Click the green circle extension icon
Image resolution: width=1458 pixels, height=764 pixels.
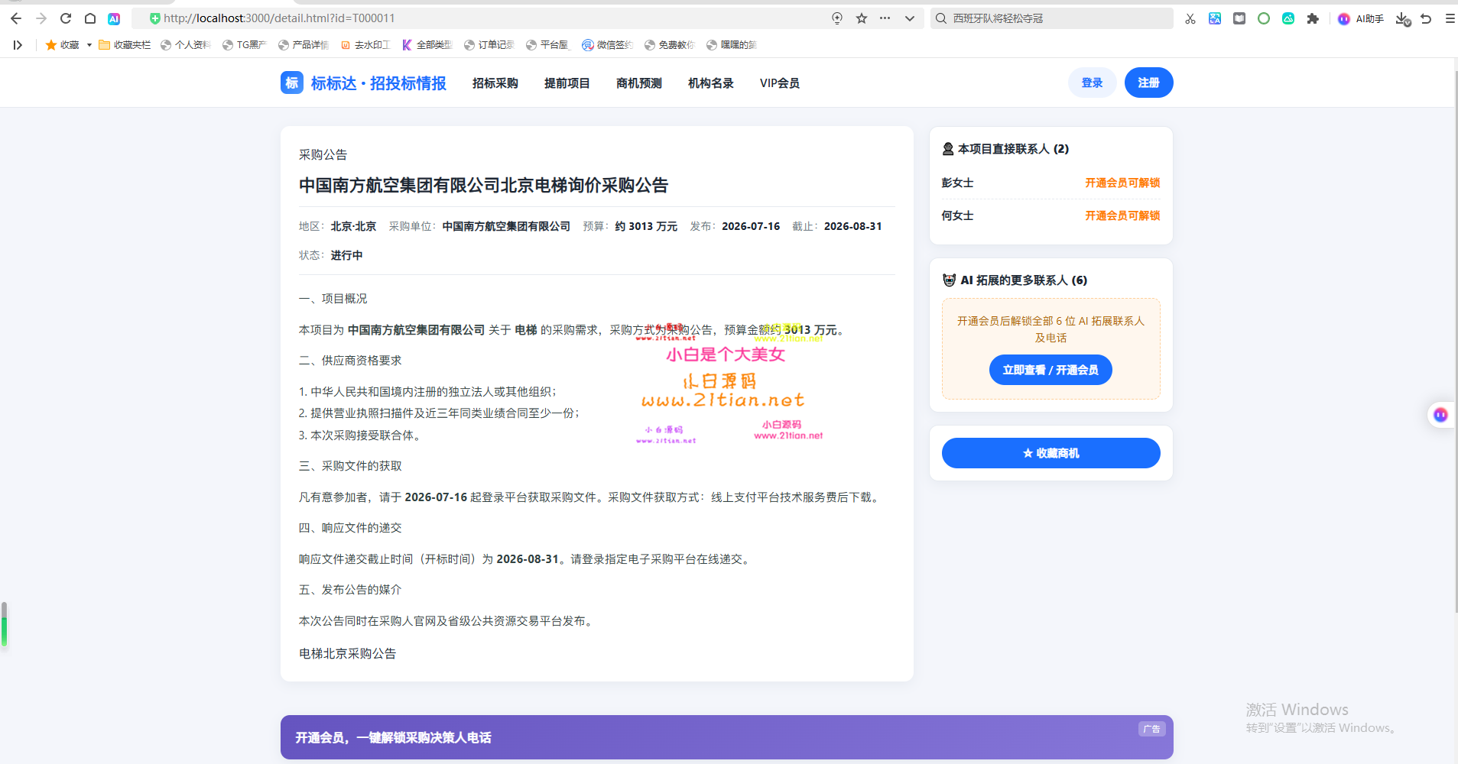coord(1264,18)
